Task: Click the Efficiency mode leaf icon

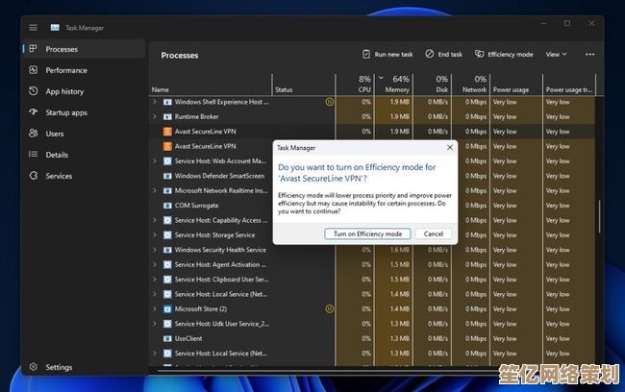Action: (x=479, y=54)
